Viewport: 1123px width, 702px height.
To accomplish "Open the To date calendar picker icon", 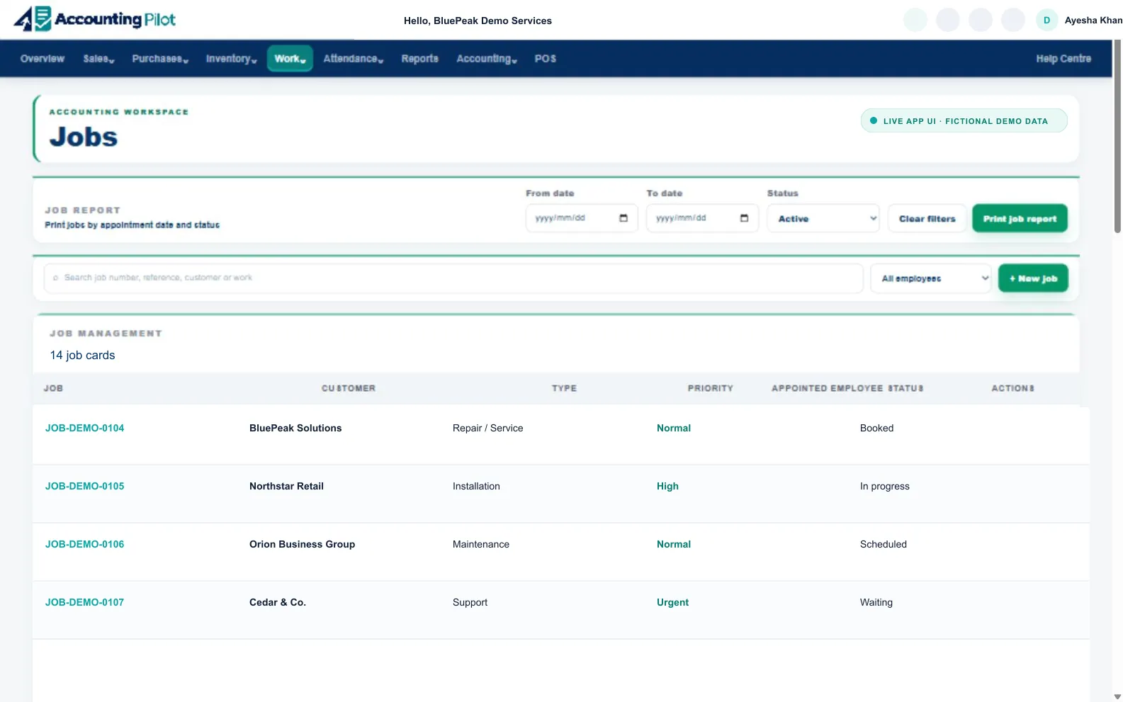I will (744, 218).
